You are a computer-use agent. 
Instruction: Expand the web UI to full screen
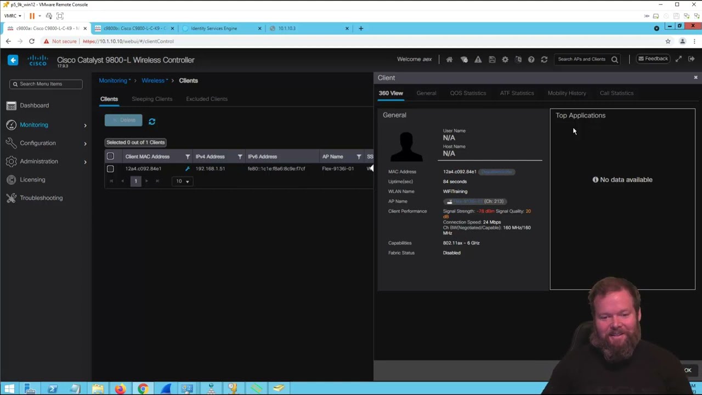[x=678, y=59]
